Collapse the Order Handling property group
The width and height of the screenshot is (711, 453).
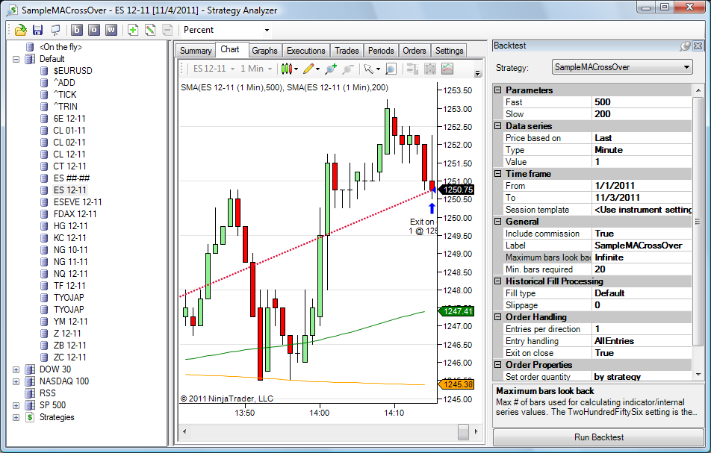pyautogui.click(x=498, y=317)
